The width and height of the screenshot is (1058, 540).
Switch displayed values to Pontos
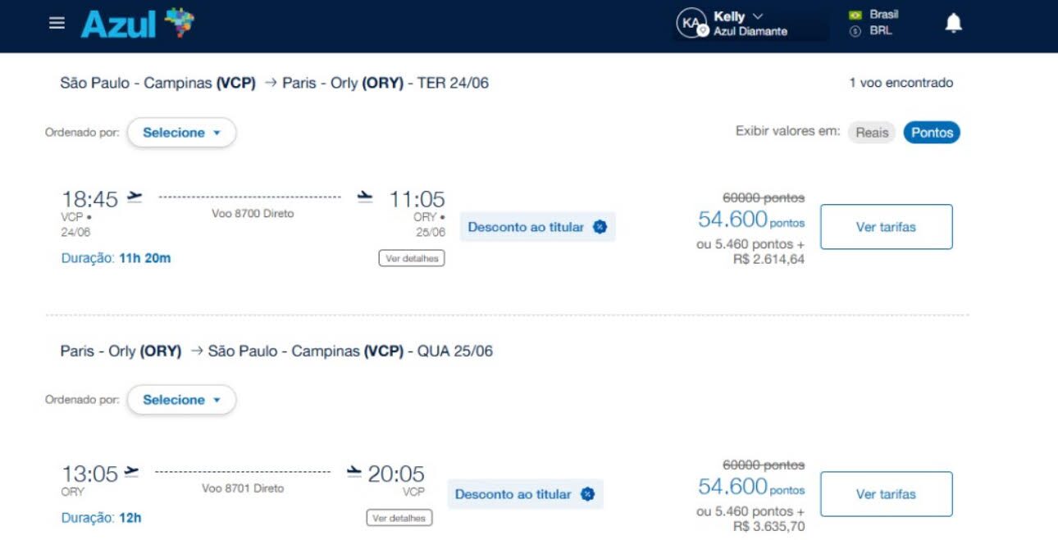click(x=932, y=133)
